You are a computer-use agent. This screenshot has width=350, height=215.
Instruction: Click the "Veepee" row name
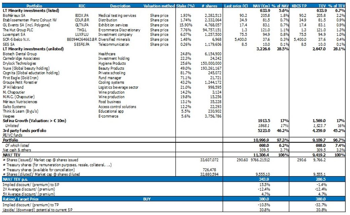[x=8, y=116]
